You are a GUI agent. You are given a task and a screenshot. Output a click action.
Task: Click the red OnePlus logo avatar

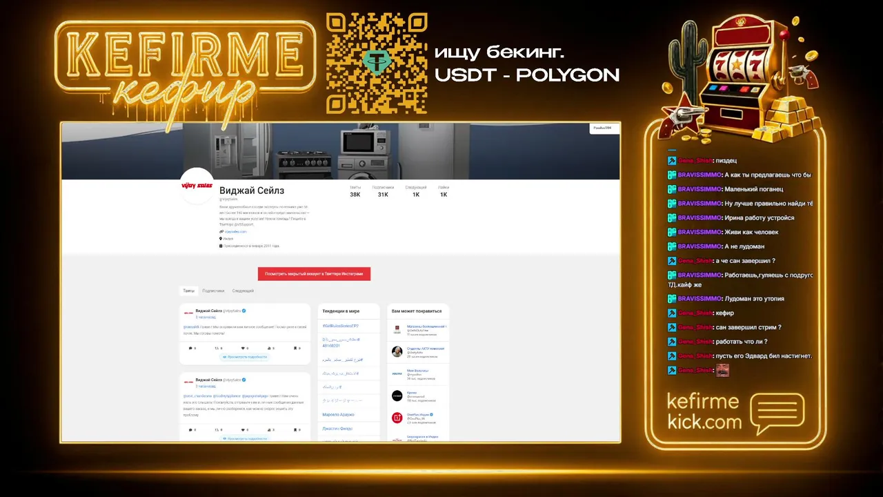pyautogui.click(x=397, y=418)
